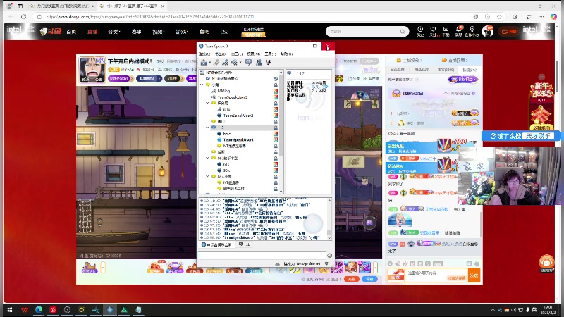The image size is (564, 317).
Task: Toggle the TeamSpeak mute speakers icon
Action: (234, 62)
